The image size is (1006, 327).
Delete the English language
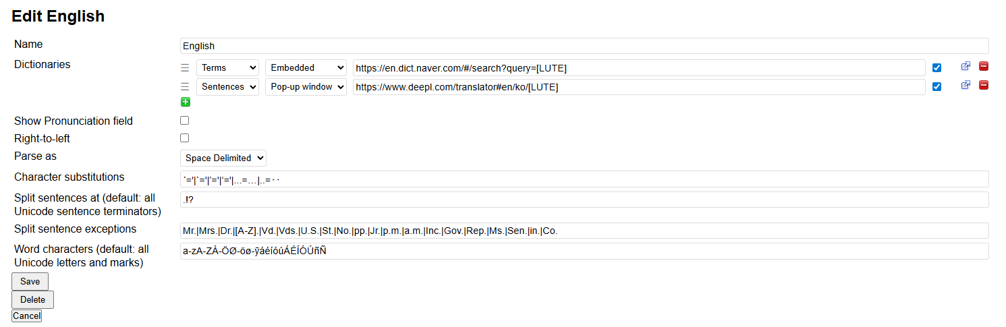click(32, 299)
